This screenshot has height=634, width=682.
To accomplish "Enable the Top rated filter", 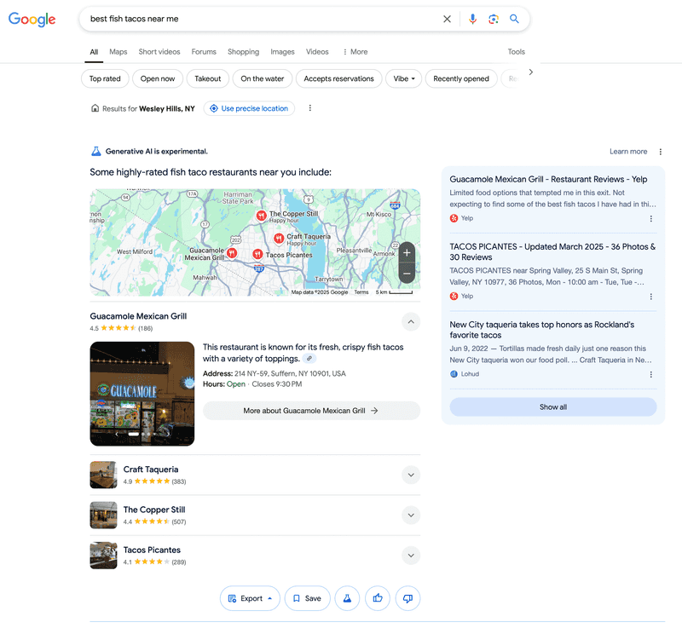I will (x=105, y=78).
